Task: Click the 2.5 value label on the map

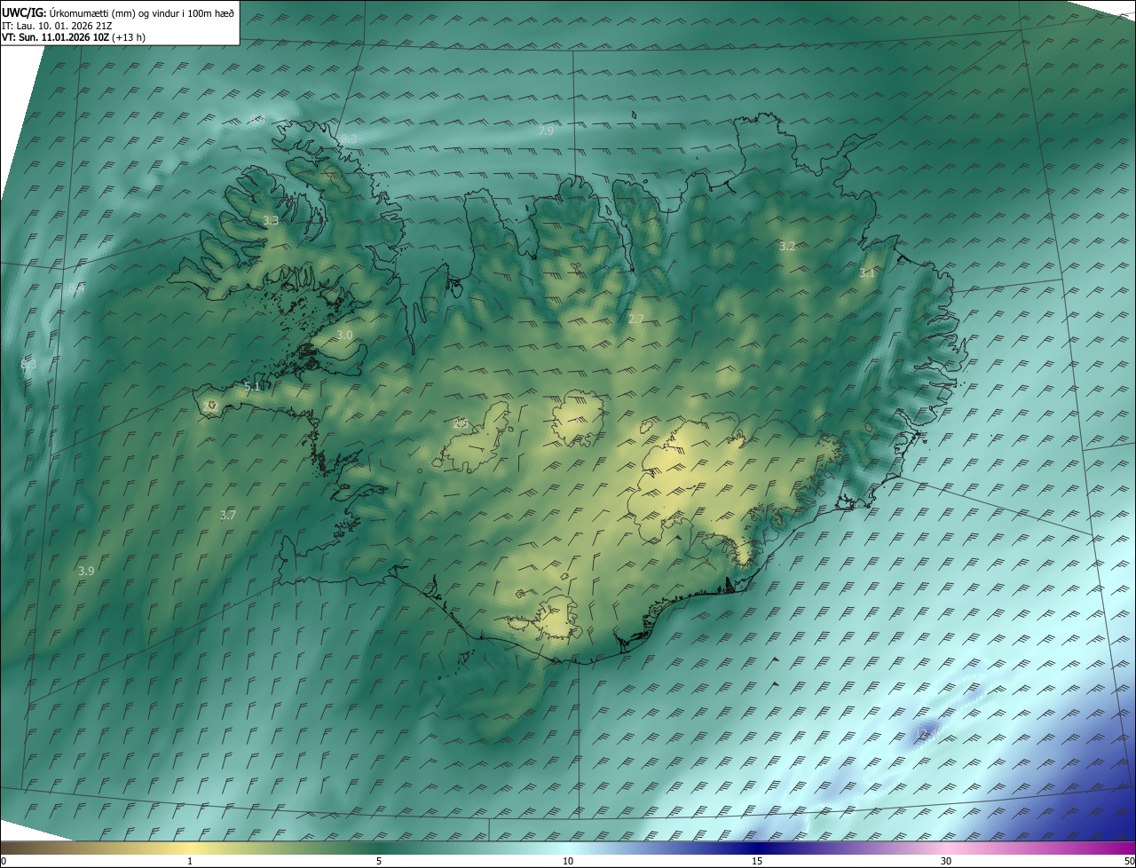Action: (460, 424)
